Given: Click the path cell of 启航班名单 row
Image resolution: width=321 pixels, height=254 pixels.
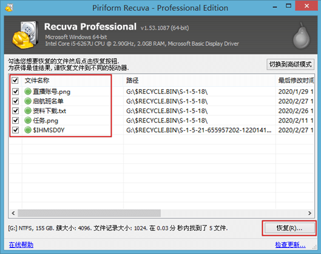Looking at the screenshot, I should point(167,101).
